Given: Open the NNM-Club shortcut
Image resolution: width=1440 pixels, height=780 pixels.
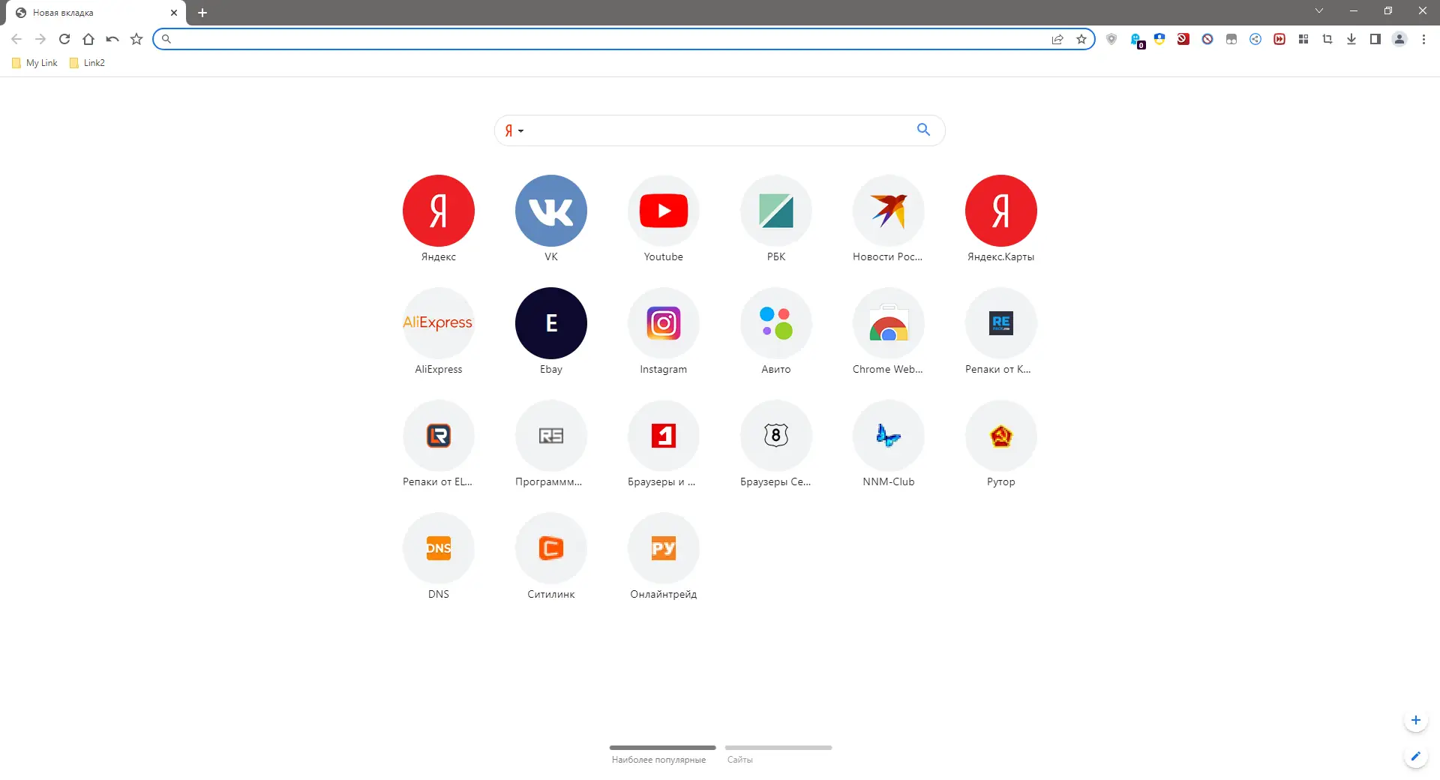Looking at the screenshot, I should click(888, 436).
